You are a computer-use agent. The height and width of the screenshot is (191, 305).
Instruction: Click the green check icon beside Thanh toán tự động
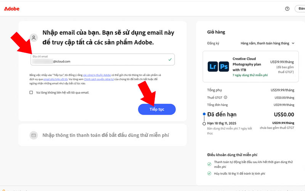coord(209,164)
